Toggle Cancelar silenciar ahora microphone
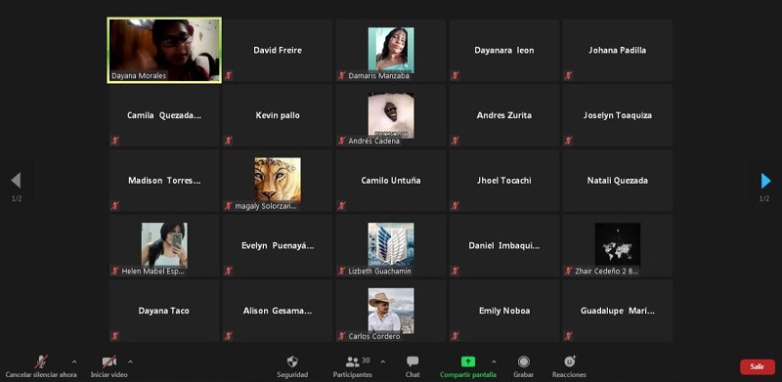Screen dimensions: 782x382 point(41,361)
